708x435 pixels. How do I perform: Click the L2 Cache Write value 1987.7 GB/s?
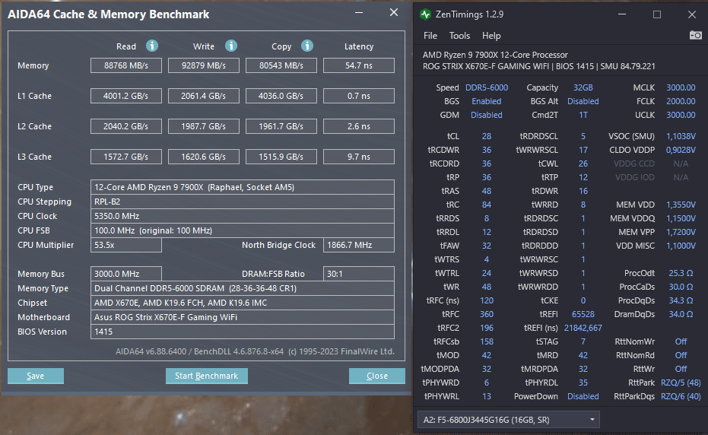pyautogui.click(x=204, y=126)
